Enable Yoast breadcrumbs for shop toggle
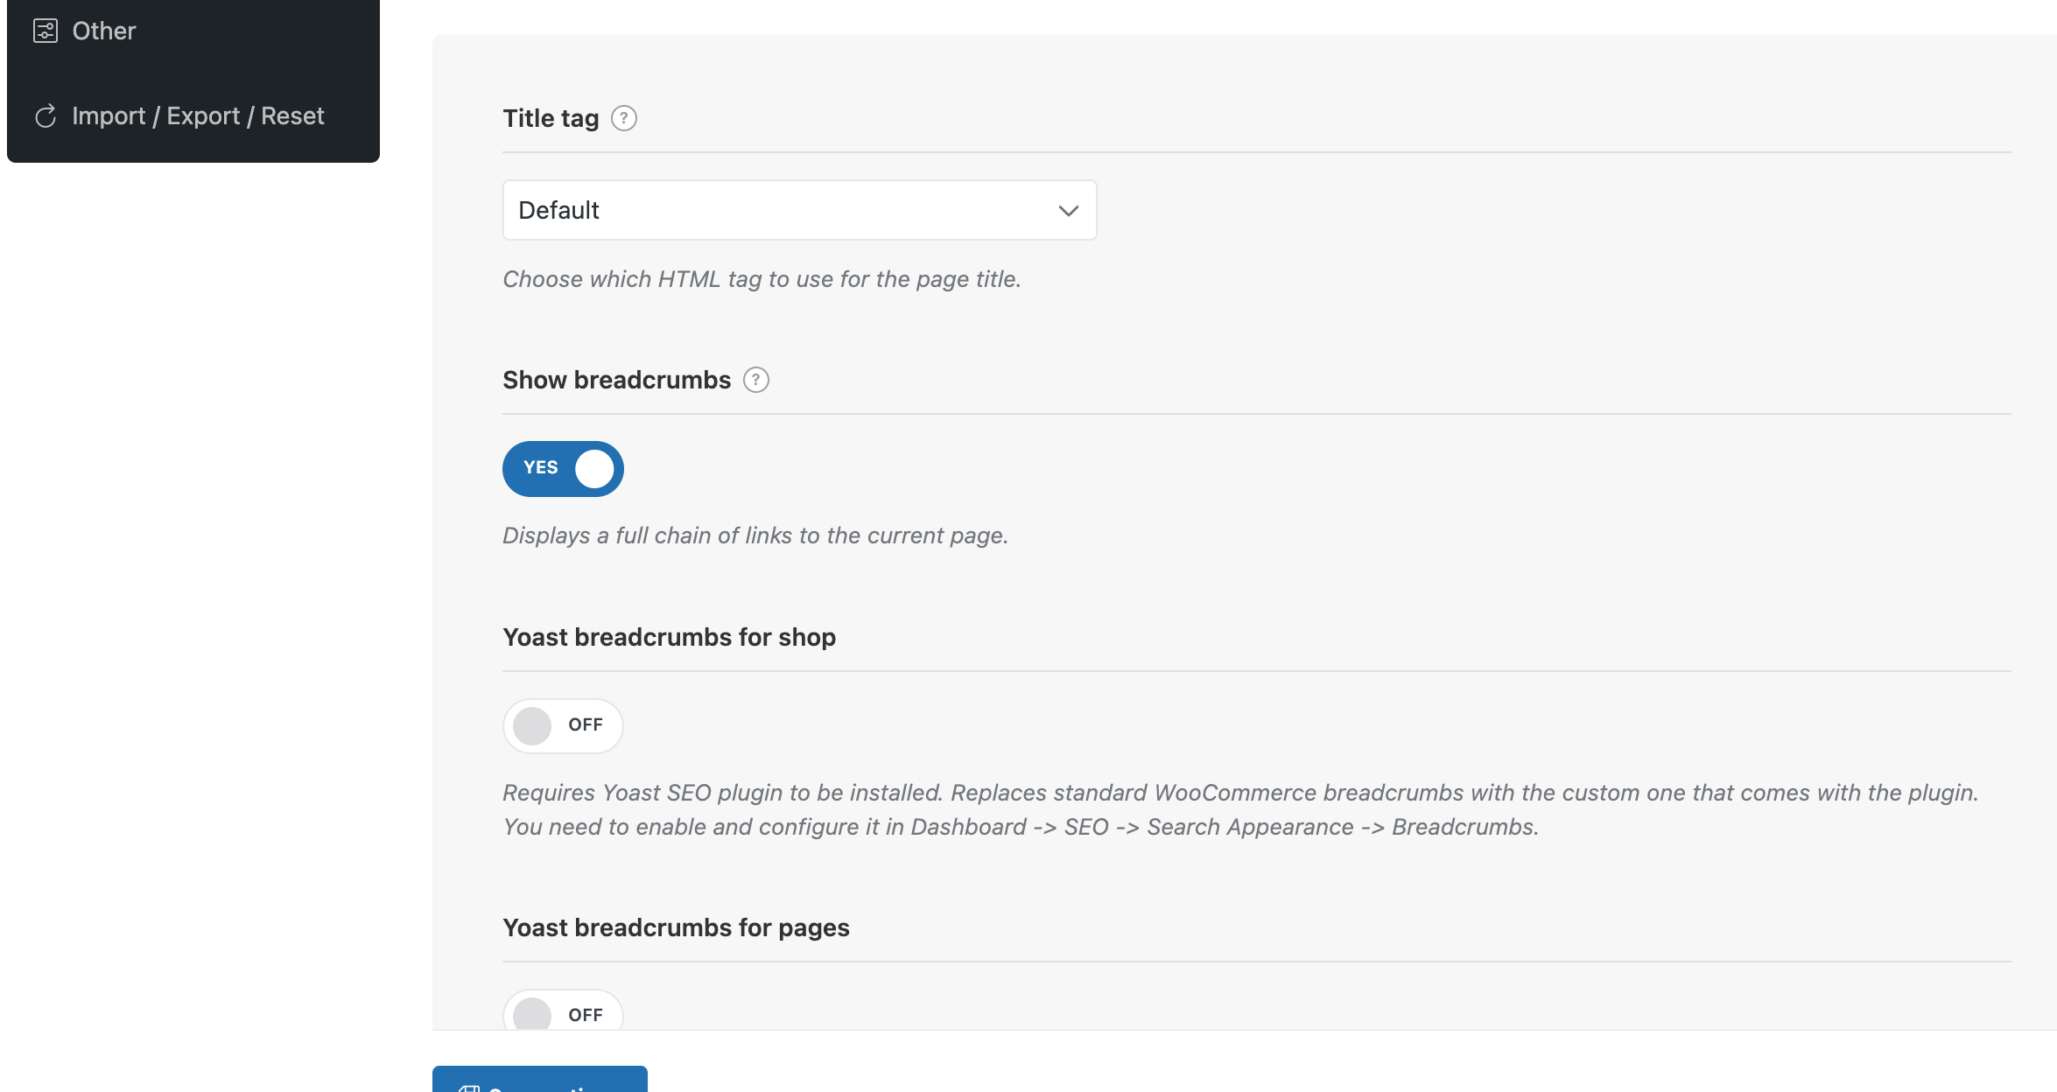The width and height of the screenshot is (2057, 1092). pos(563,725)
